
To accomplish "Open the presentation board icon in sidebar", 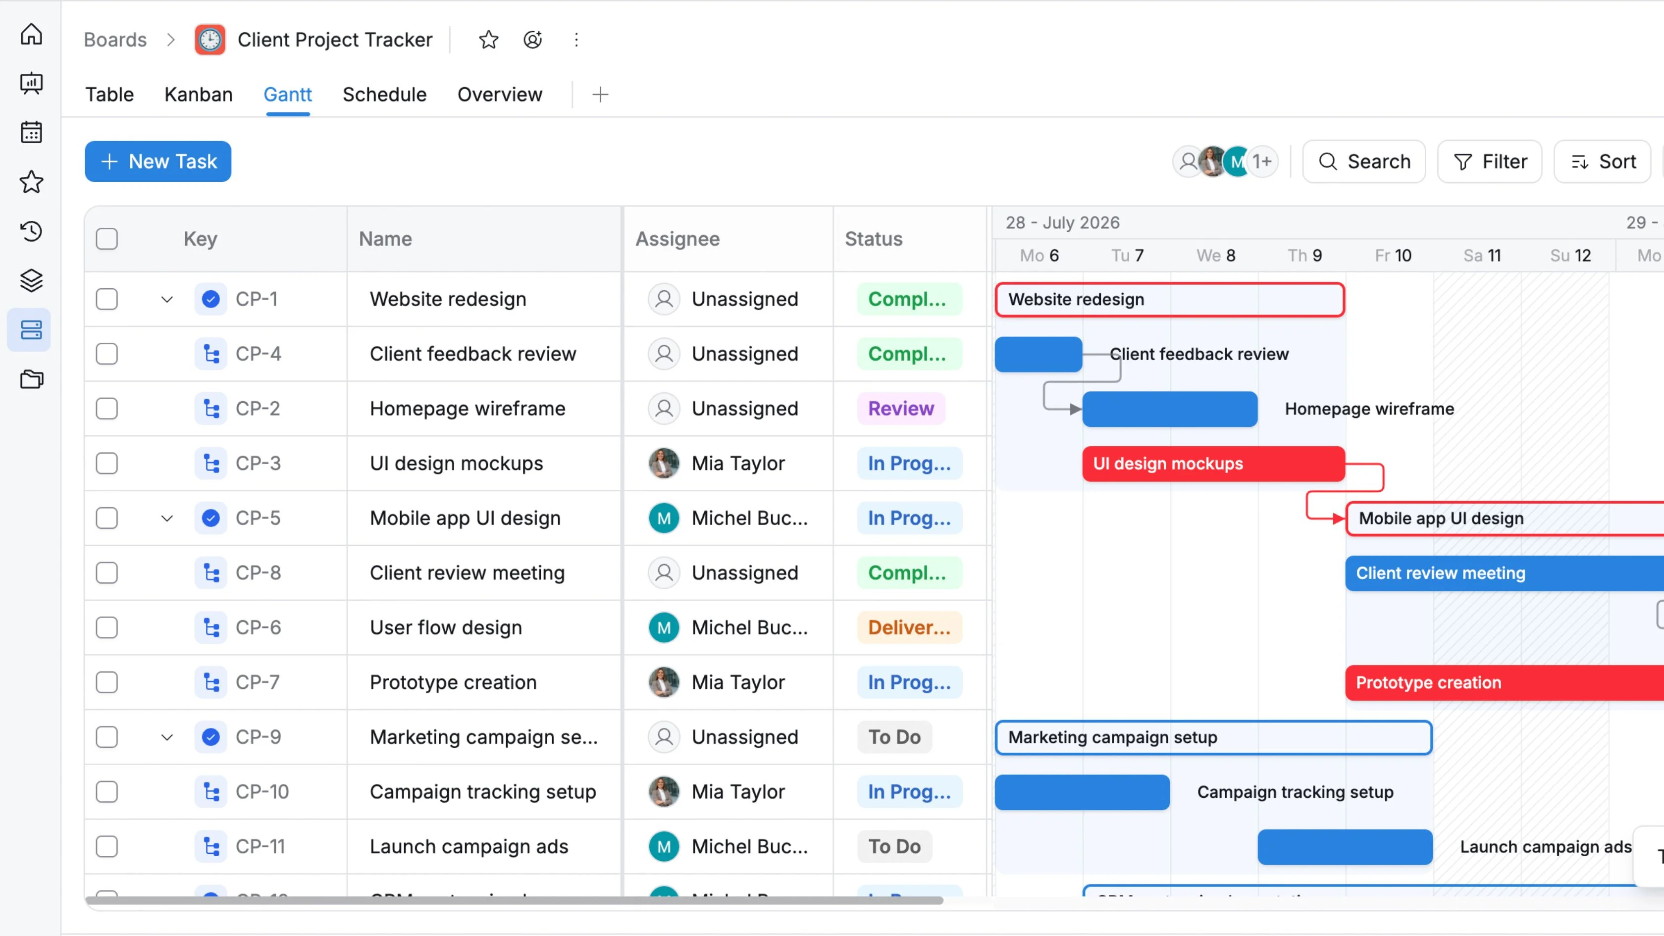I will point(31,83).
